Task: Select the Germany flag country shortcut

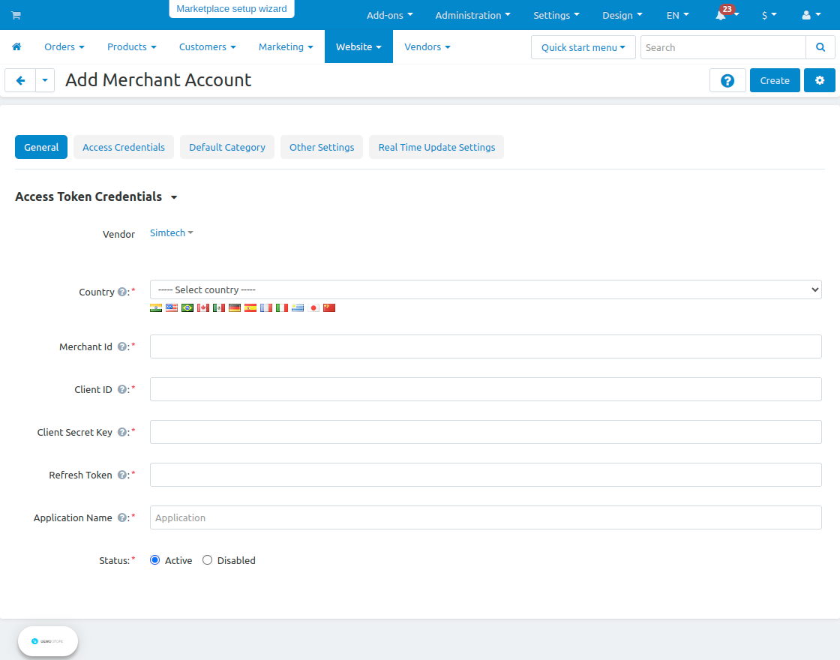Action: [x=234, y=307]
